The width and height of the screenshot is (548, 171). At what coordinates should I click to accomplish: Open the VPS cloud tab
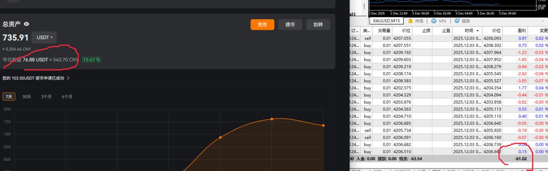tap(439, 21)
